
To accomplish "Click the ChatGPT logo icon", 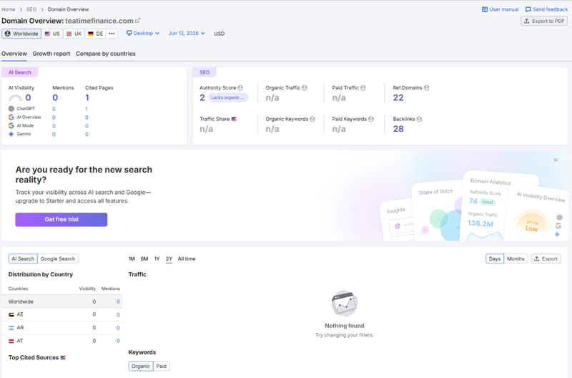I will coord(11,109).
